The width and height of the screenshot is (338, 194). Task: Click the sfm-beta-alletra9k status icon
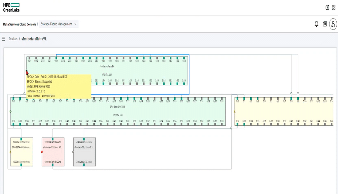coord(27,71)
